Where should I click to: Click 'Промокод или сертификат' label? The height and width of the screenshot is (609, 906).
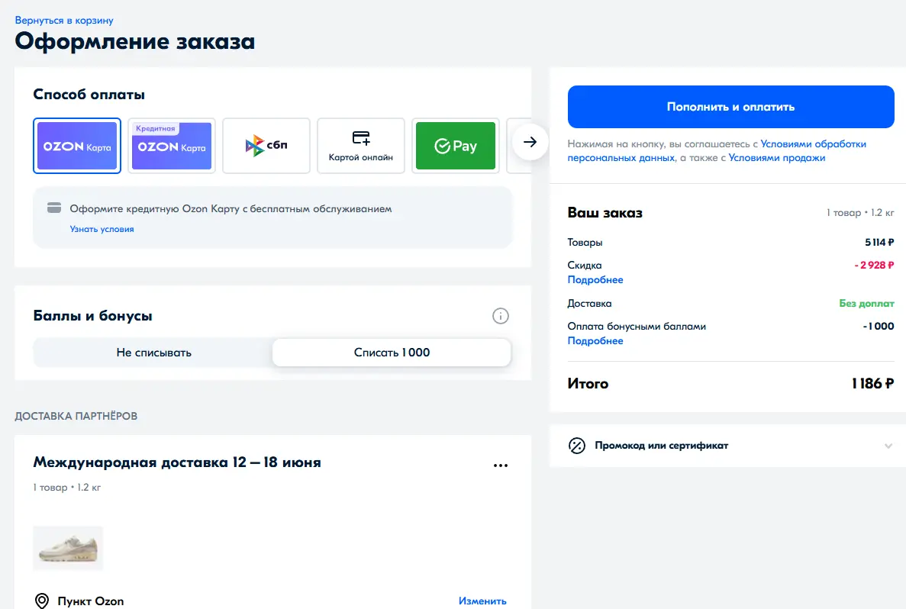pyautogui.click(x=662, y=446)
